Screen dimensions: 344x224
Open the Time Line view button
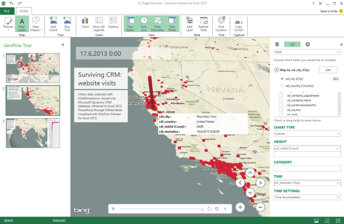[143, 24]
